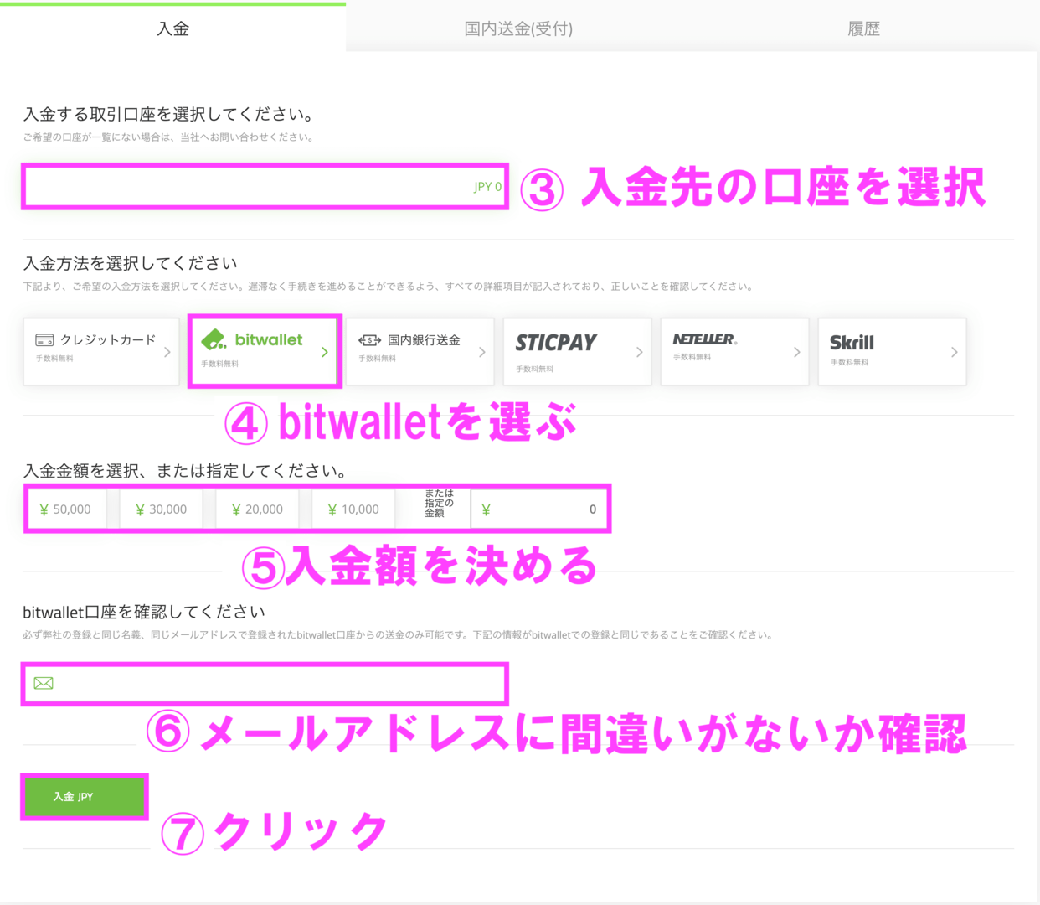Click the bitwallet logo icon
The width and height of the screenshot is (1040, 905).
214,339
